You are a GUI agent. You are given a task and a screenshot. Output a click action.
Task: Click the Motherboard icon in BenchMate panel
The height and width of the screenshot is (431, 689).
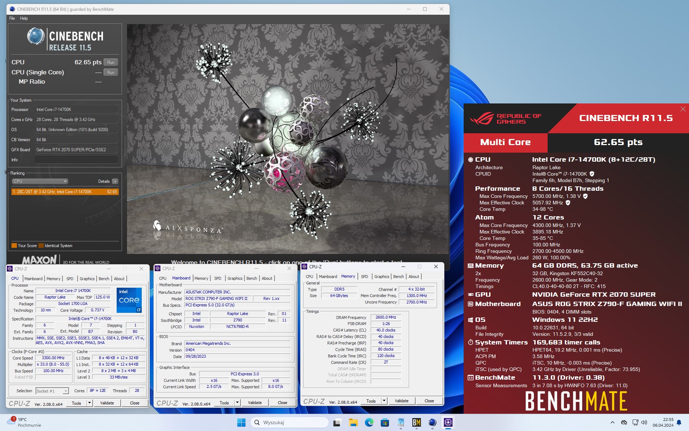pyautogui.click(x=470, y=304)
